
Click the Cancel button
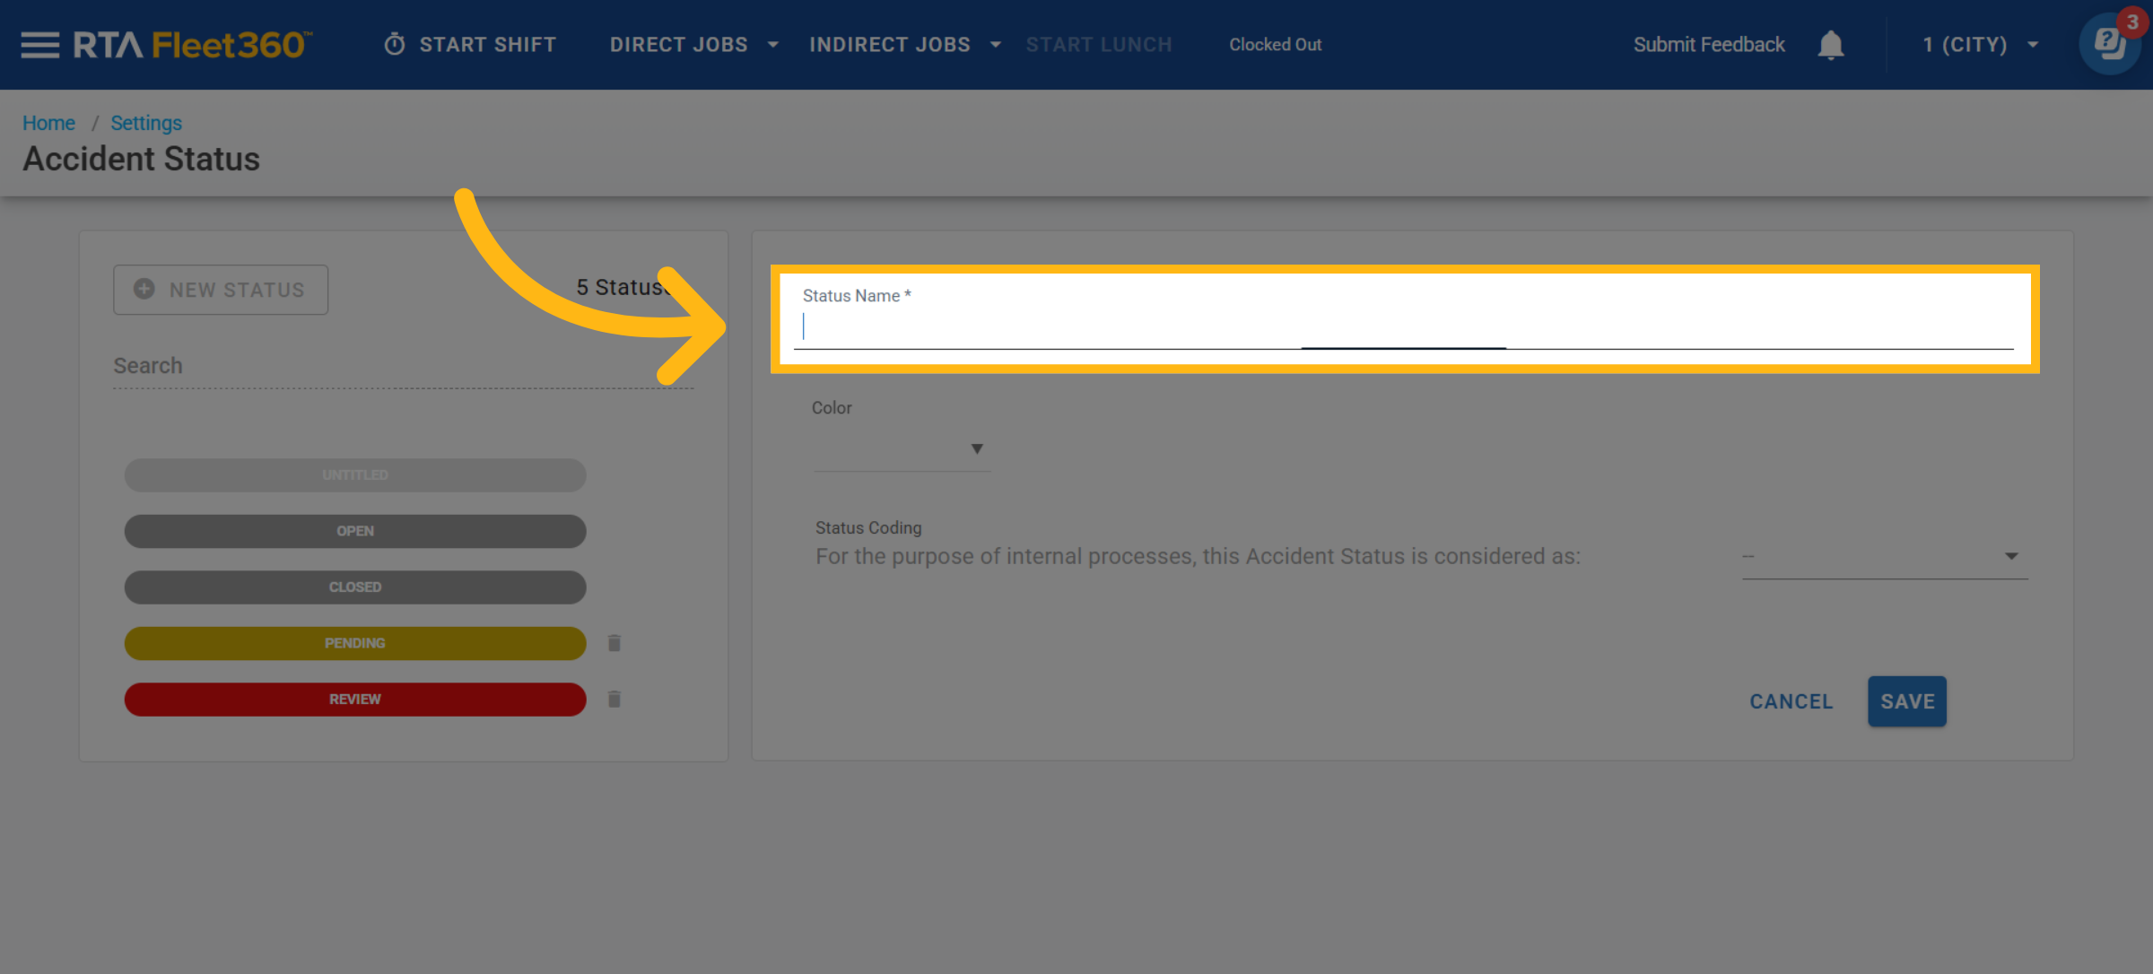coord(1791,701)
